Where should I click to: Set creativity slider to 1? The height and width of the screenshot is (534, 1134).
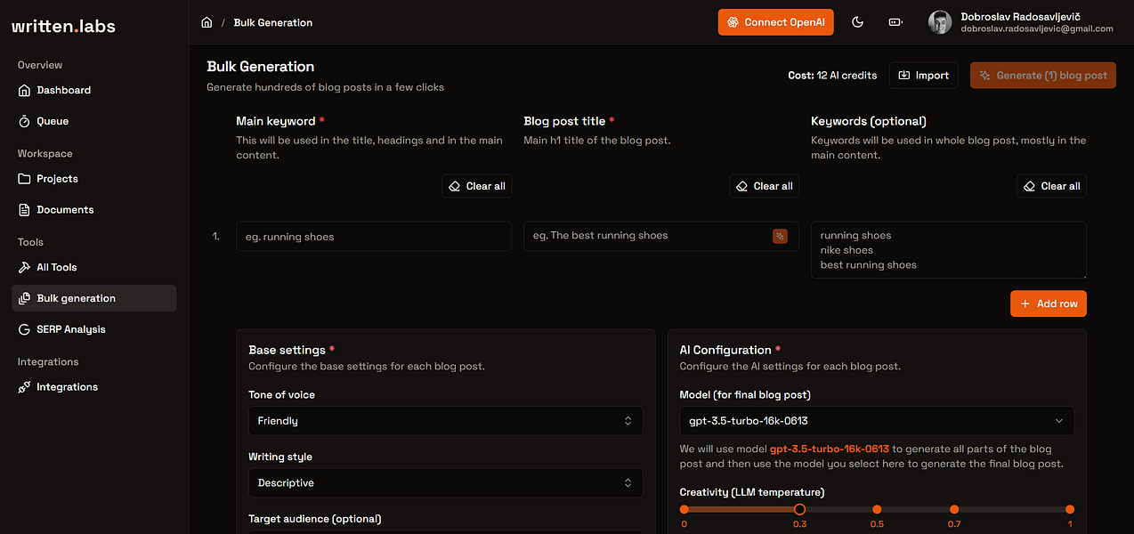[1070, 509]
